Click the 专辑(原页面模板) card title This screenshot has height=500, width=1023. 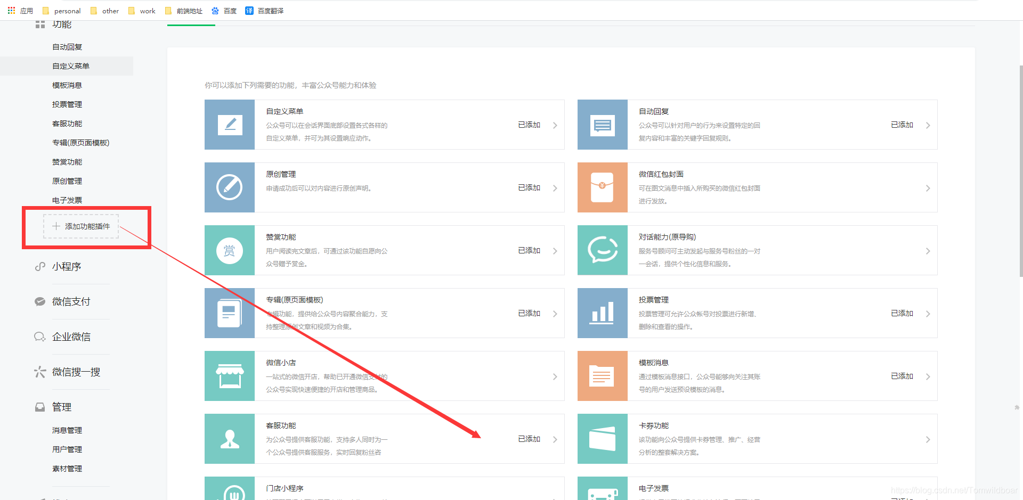pyautogui.click(x=295, y=300)
